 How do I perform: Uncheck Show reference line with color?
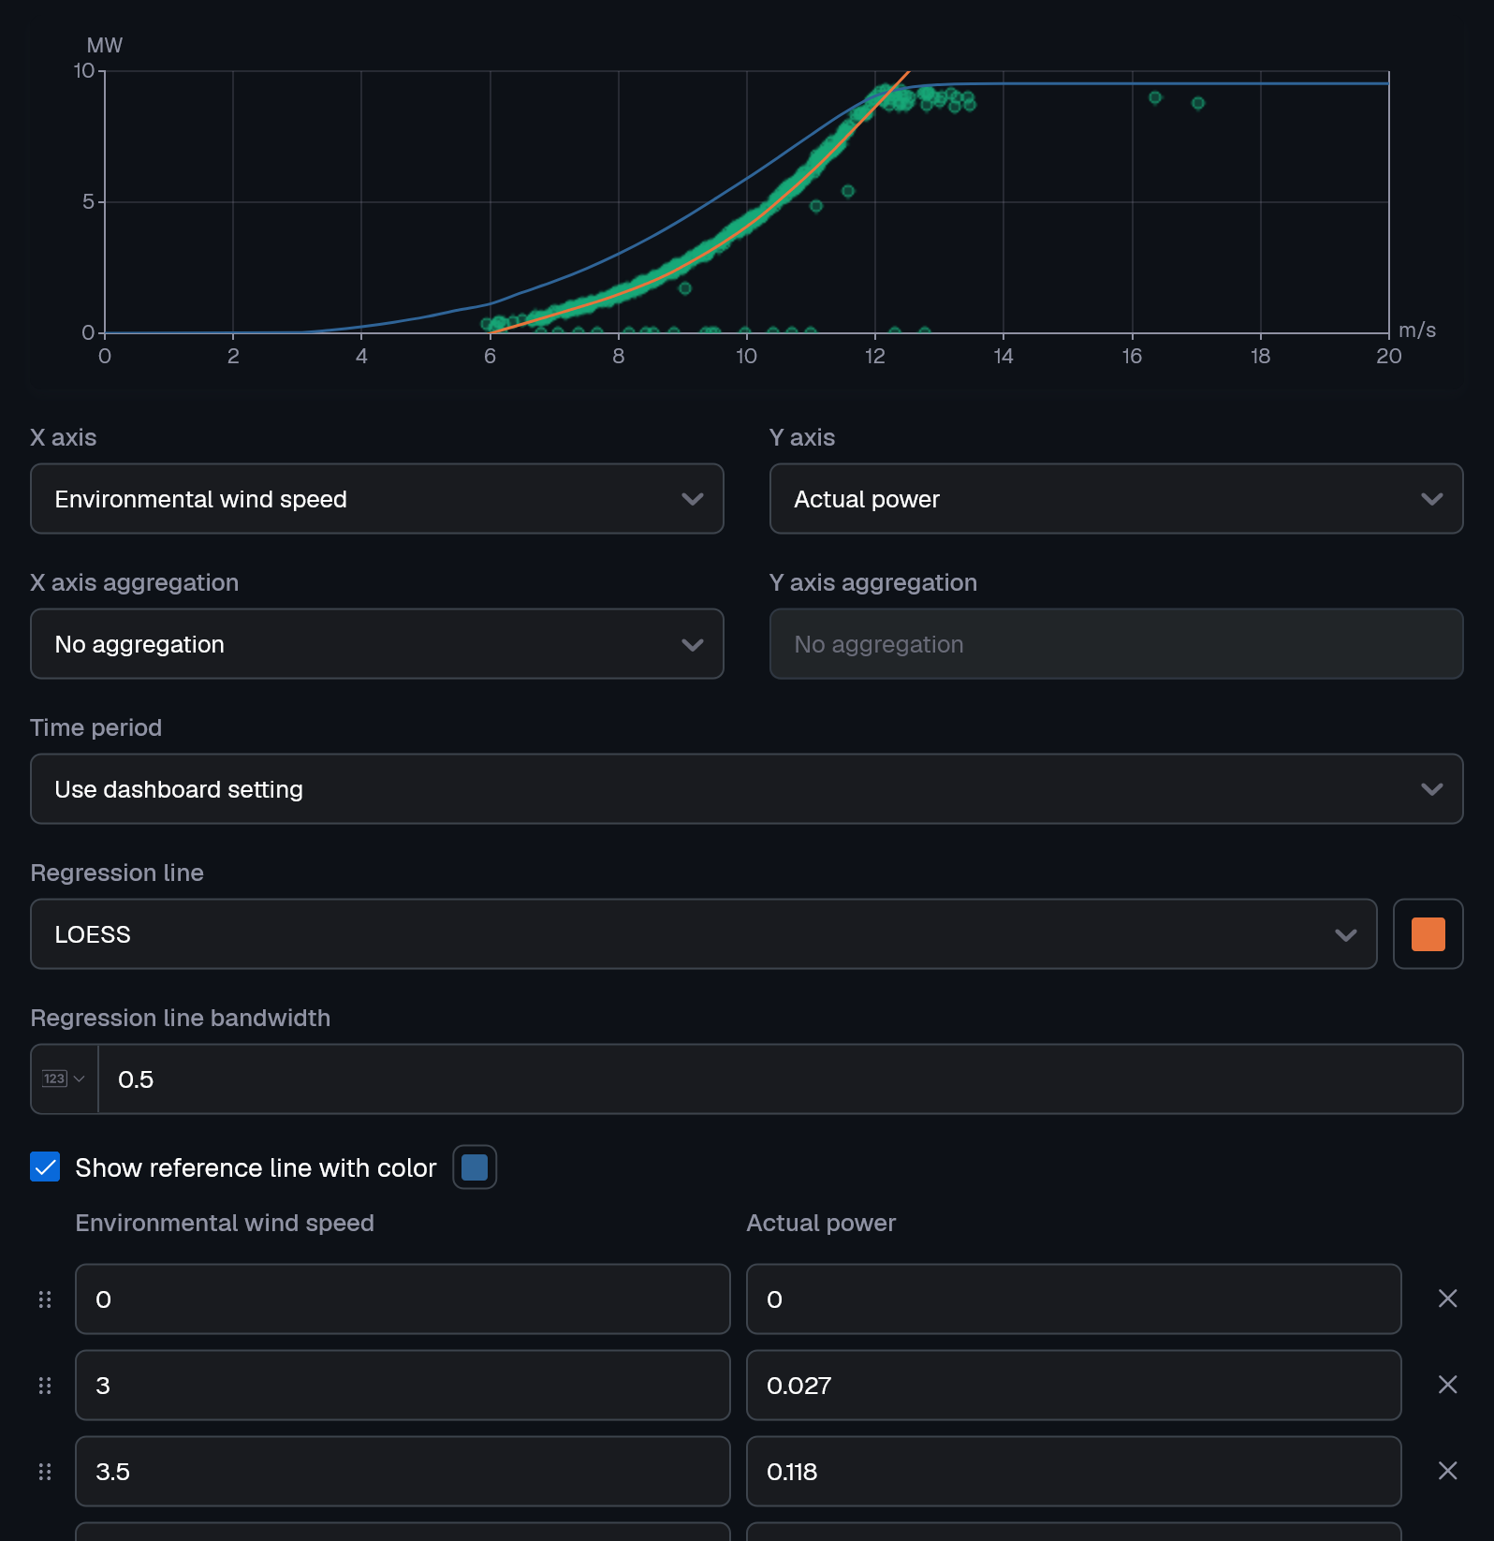(45, 1167)
